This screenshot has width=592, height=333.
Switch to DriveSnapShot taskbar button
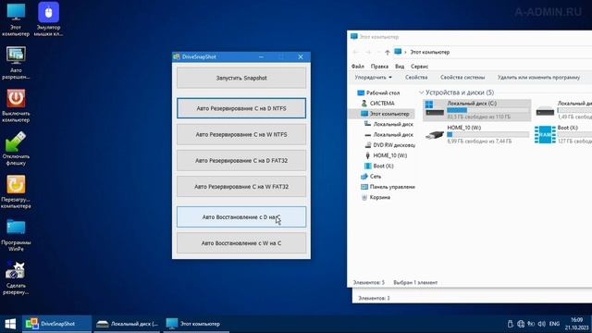point(56,324)
